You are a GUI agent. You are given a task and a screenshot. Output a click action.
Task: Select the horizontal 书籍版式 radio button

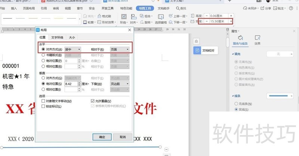coord(44,55)
